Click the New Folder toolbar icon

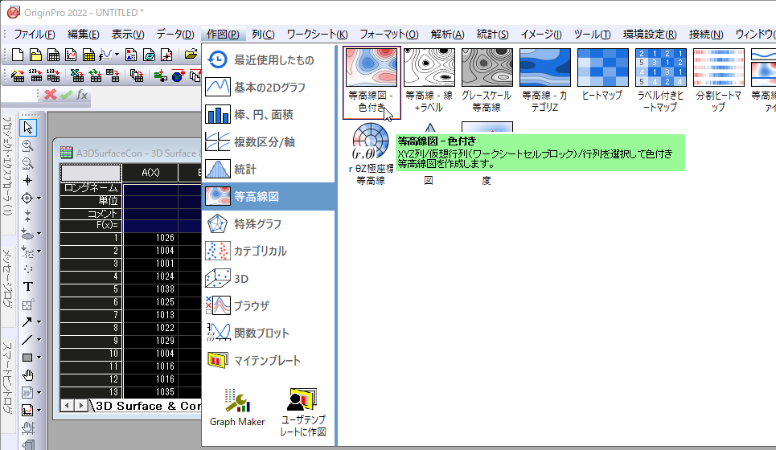[x=35, y=55]
